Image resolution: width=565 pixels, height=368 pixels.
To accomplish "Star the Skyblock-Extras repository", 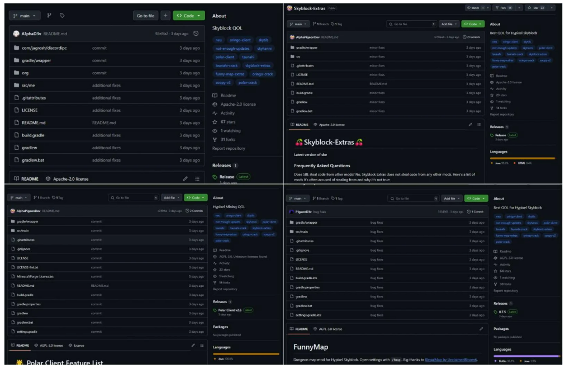I will [x=536, y=8].
